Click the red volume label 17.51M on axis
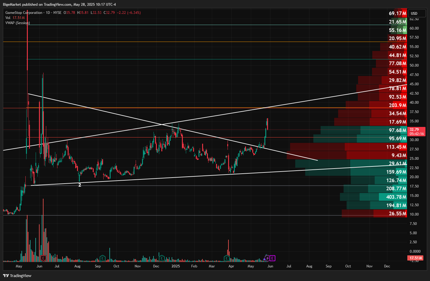Image resolution: width=430 pixels, height=281 pixels. coord(416,258)
